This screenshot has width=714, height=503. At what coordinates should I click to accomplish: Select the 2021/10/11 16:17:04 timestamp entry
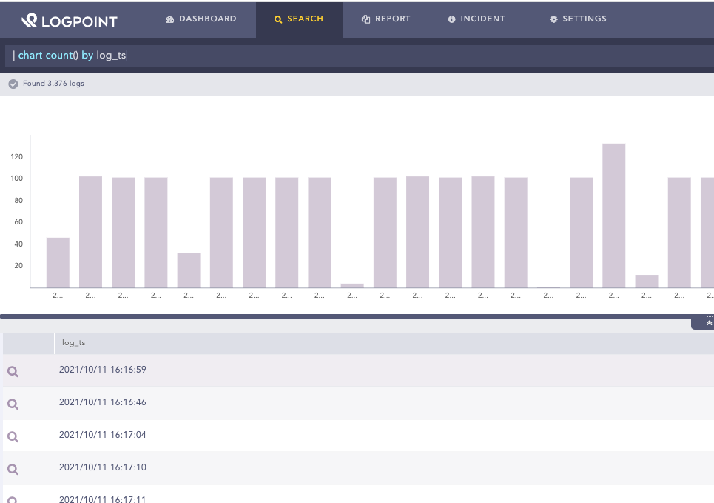click(103, 435)
